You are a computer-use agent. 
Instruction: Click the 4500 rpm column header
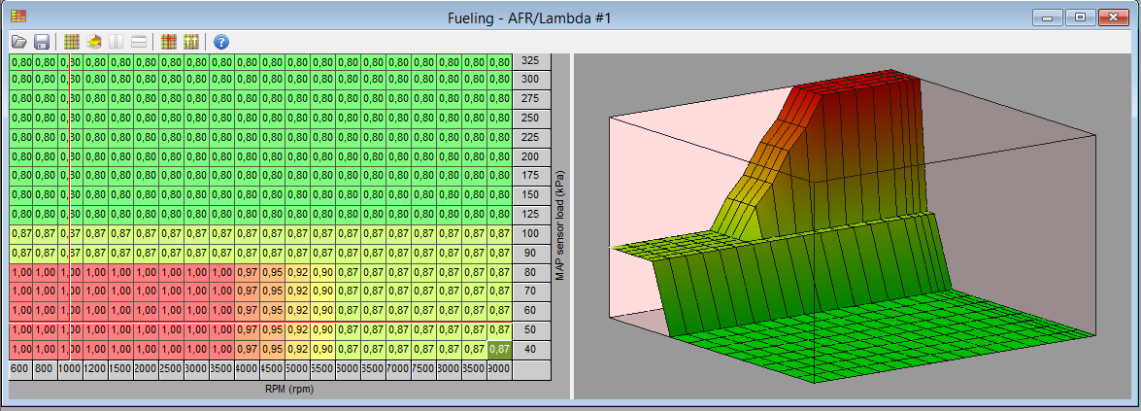point(273,369)
